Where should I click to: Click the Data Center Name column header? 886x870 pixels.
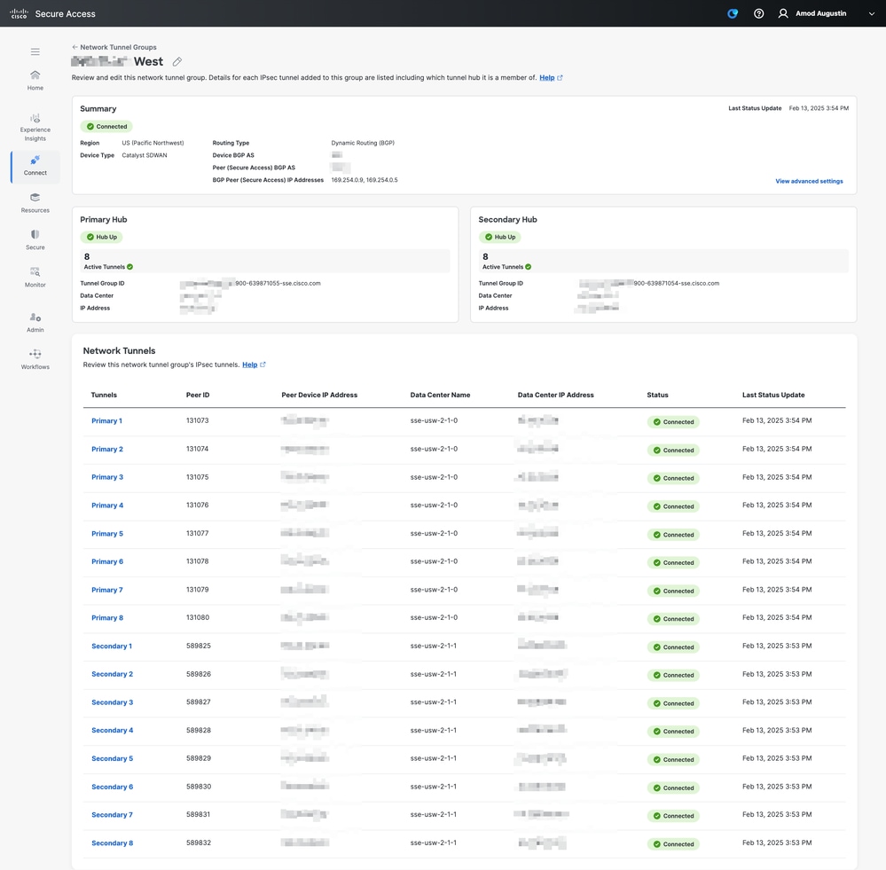coord(440,395)
